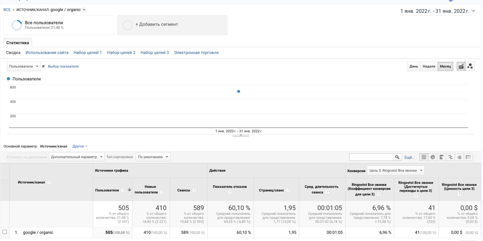
Task: Select the line chart type icon
Action: [x=461, y=66]
